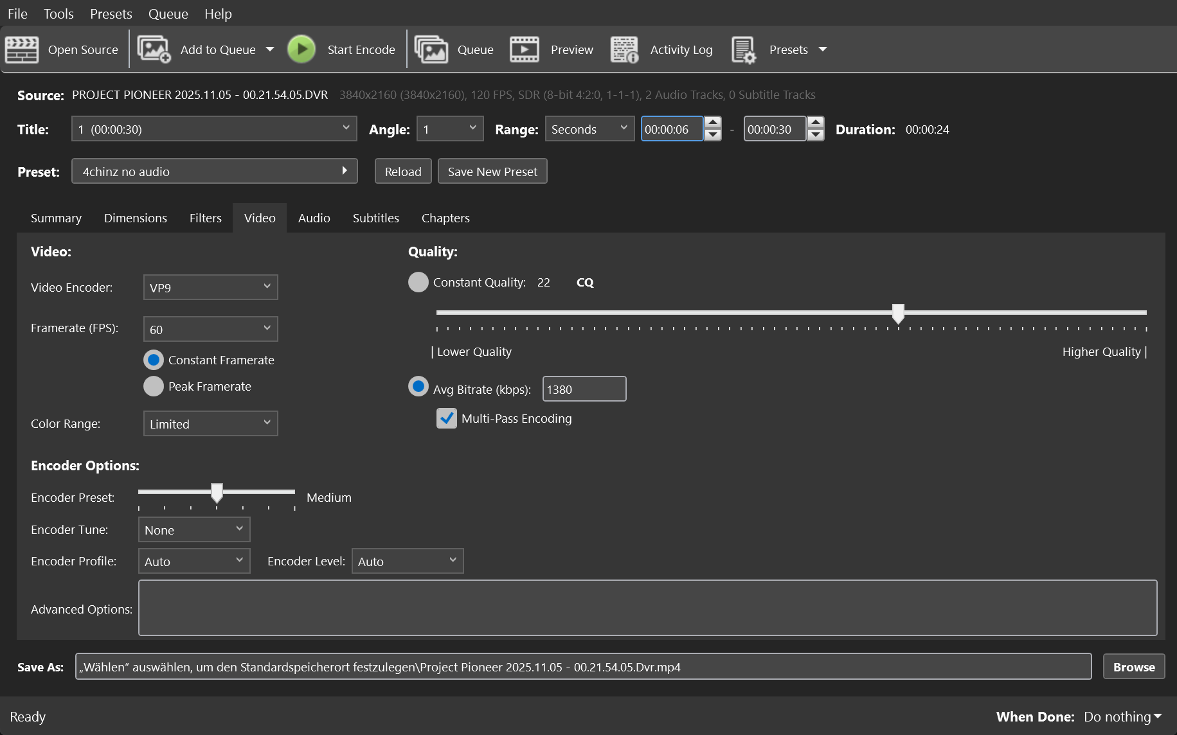Image resolution: width=1177 pixels, height=735 pixels.
Task: Click the Reload preset button
Action: click(x=403, y=171)
